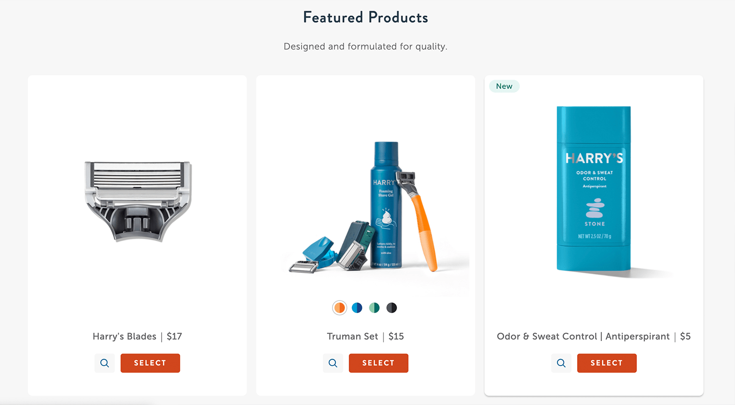Pick the green color variant for the Truman Set
This screenshot has height=405, width=735.
tap(374, 307)
